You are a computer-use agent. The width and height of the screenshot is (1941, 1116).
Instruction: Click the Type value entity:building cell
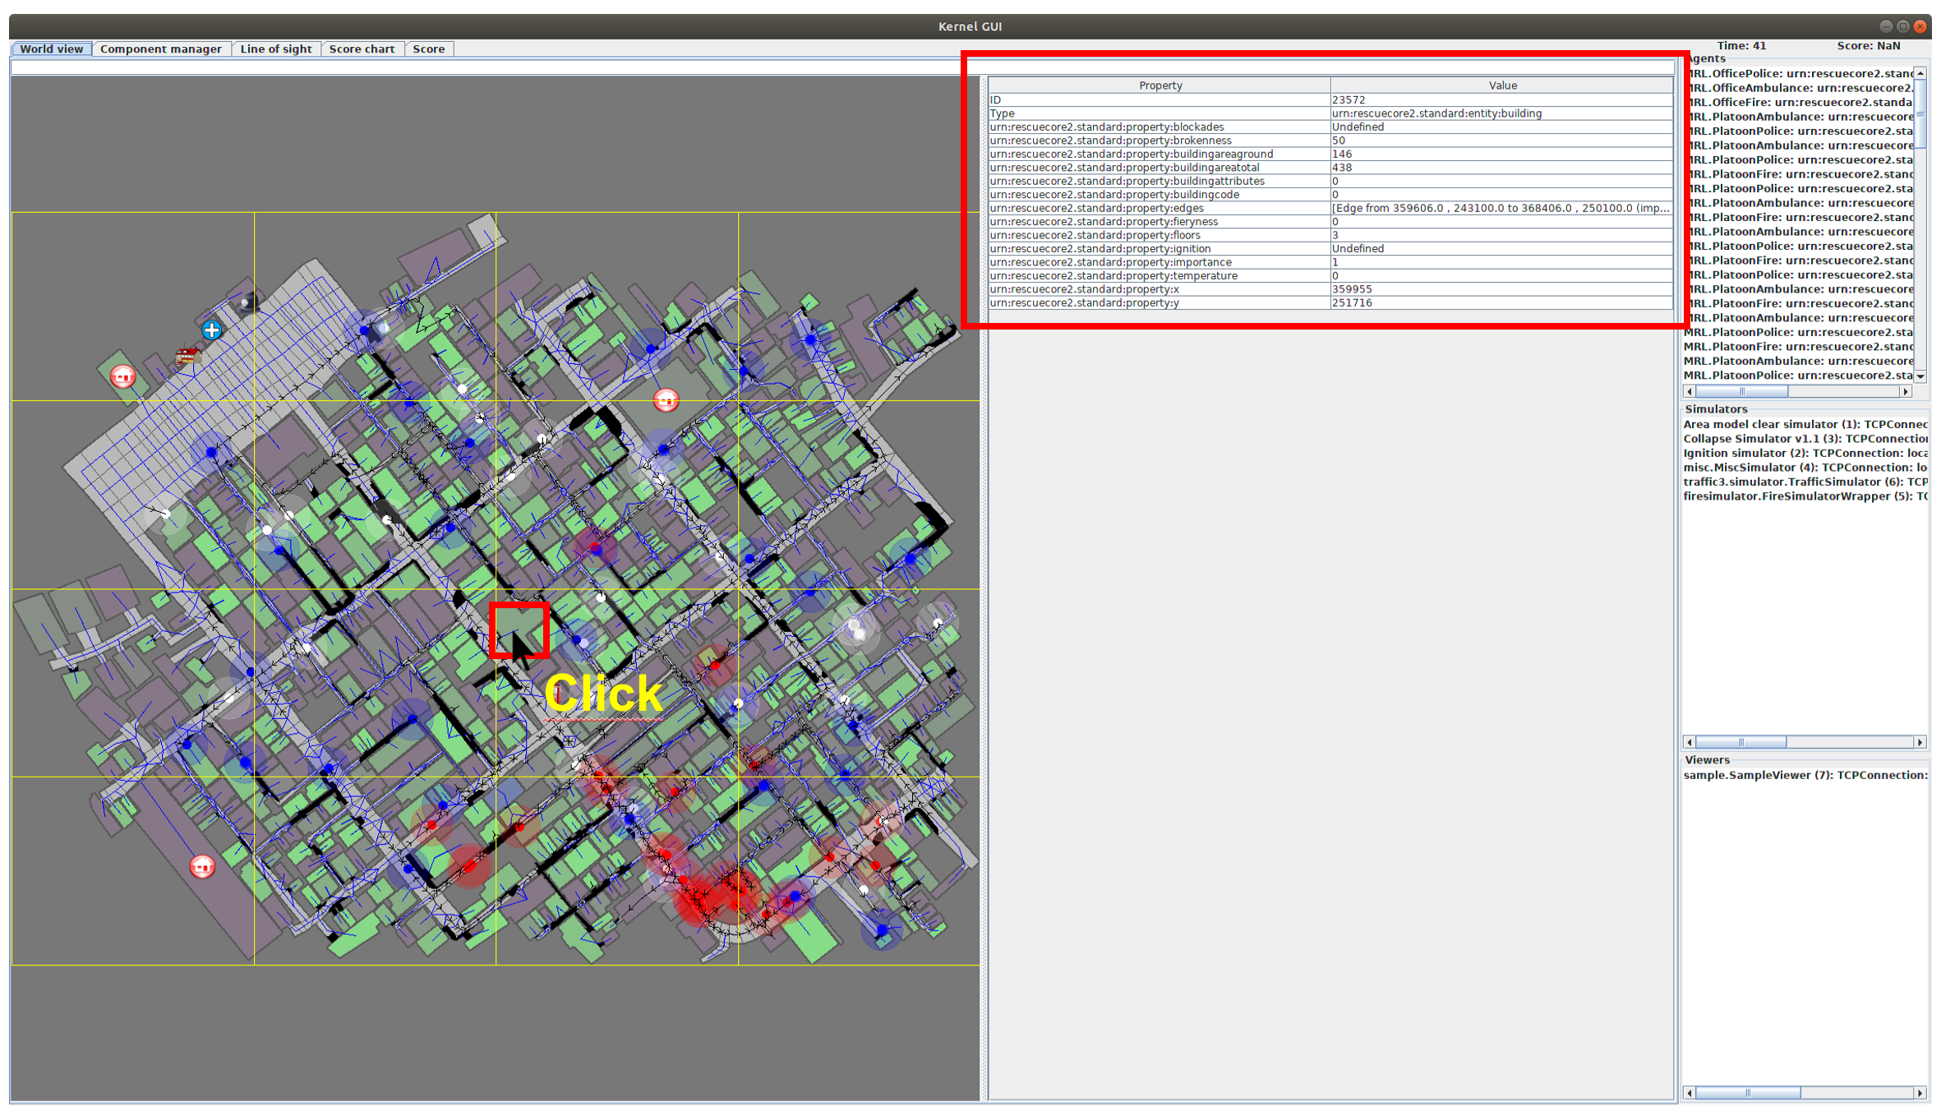pos(1502,113)
